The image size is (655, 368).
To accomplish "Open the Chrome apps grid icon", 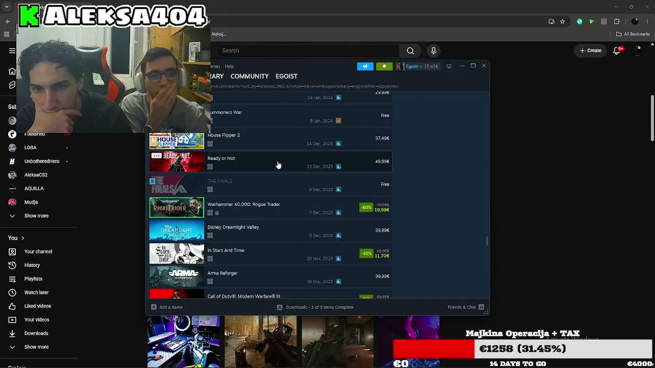I will (x=7, y=34).
